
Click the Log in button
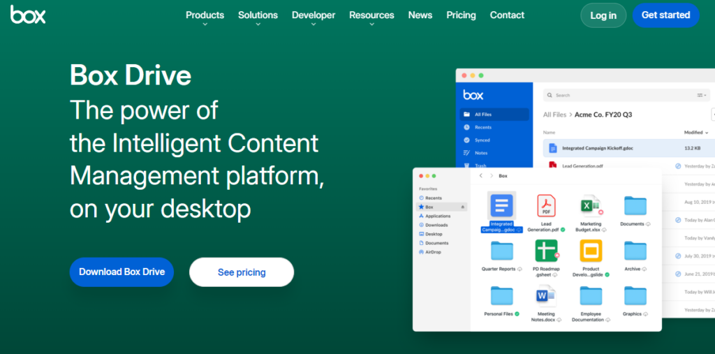tap(603, 15)
